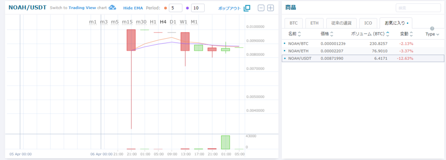
Task: Click the 06 Apr 00:00 axis label
Action: [101, 154]
